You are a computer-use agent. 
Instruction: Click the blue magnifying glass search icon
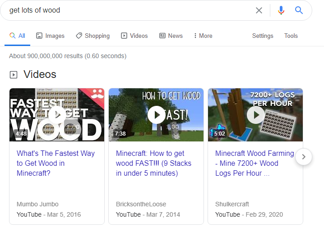299,10
